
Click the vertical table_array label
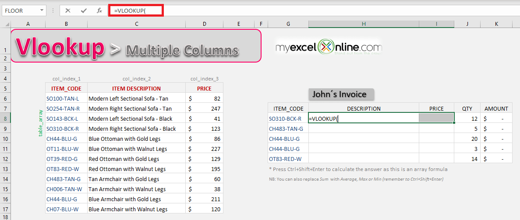pos(41,124)
